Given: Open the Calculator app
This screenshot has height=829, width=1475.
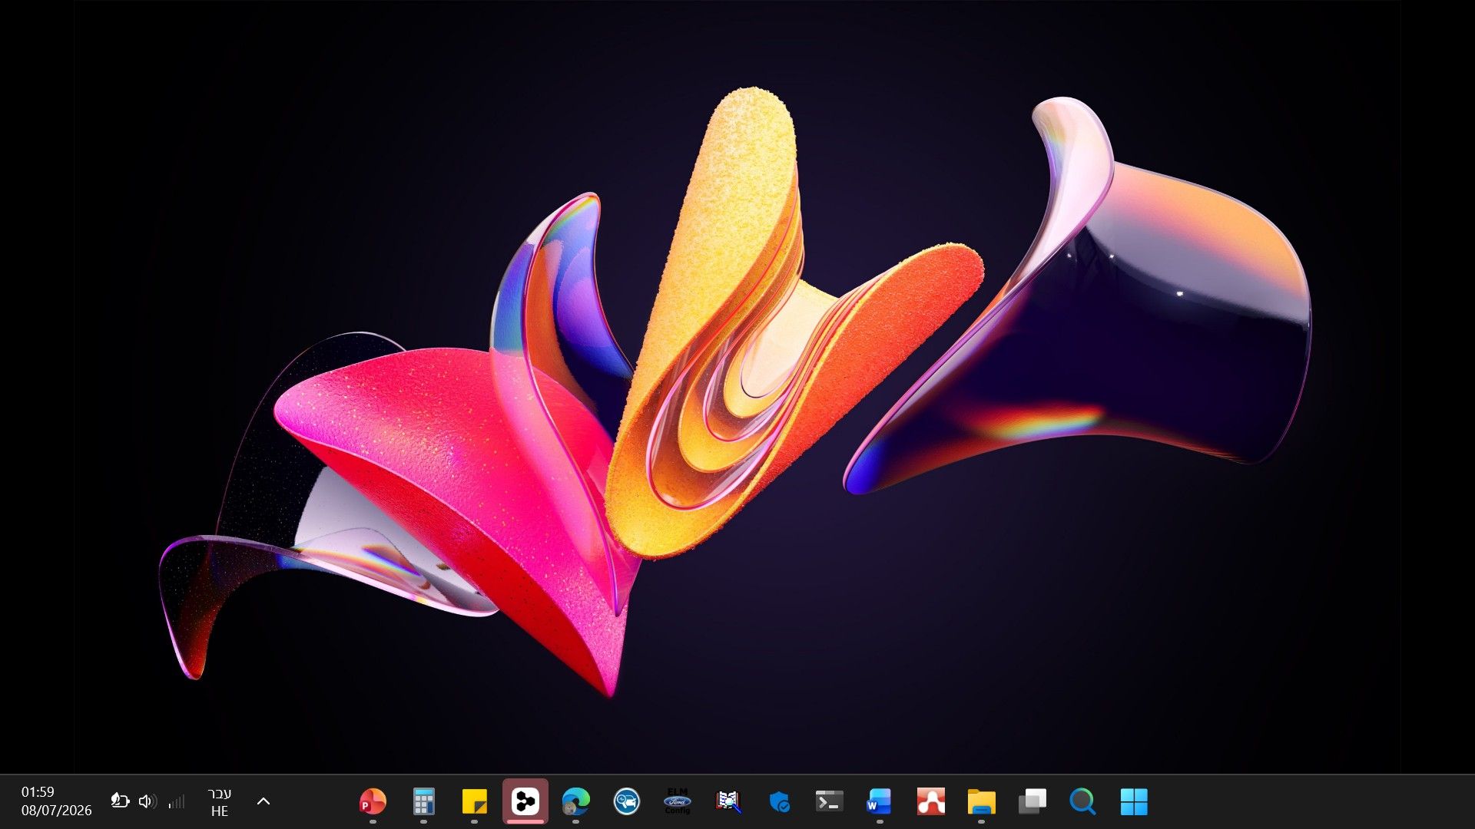Looking at the screenshot, I should (x=423, y=802).
